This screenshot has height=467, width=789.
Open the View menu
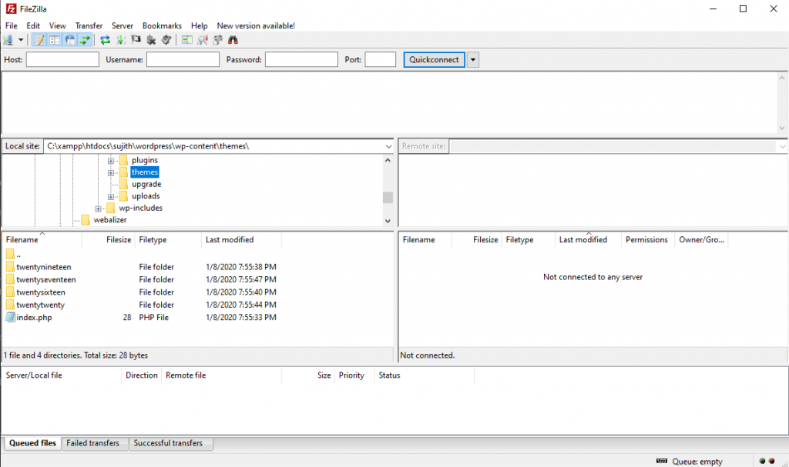coord(57,25)
